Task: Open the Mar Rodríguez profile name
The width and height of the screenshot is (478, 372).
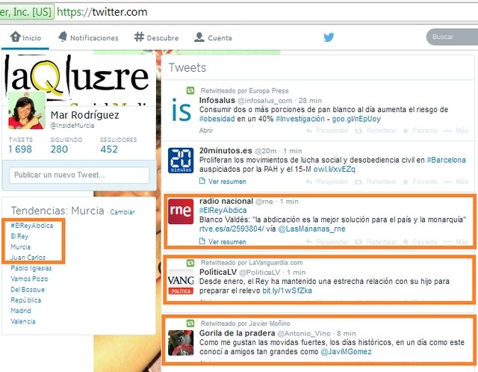Action: (x=84, y=115)
